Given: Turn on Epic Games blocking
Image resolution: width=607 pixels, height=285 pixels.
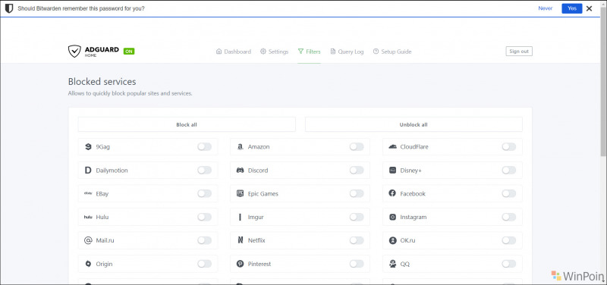Looking at the screenshot, I should click(357, 194).
